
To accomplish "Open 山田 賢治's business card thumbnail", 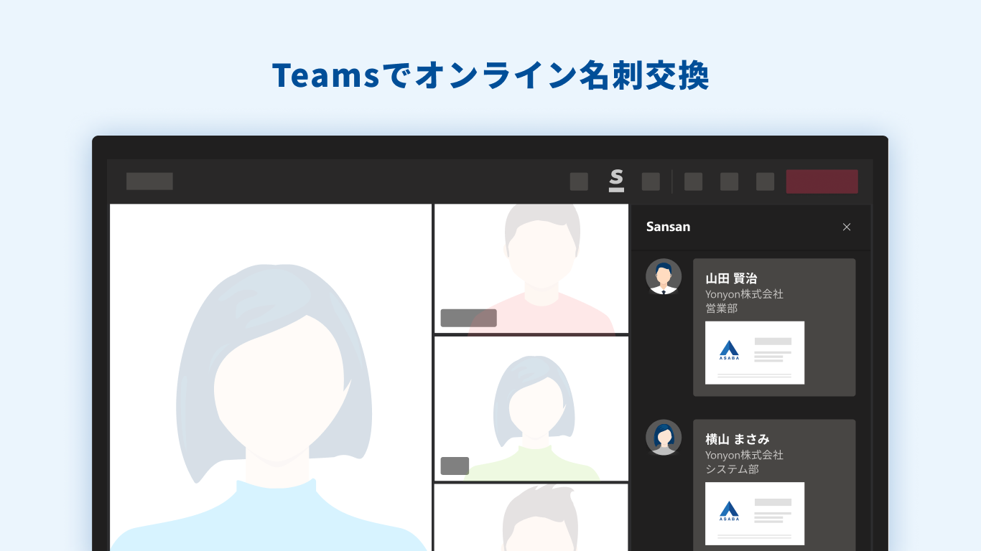I will click(x=755, y=352).
